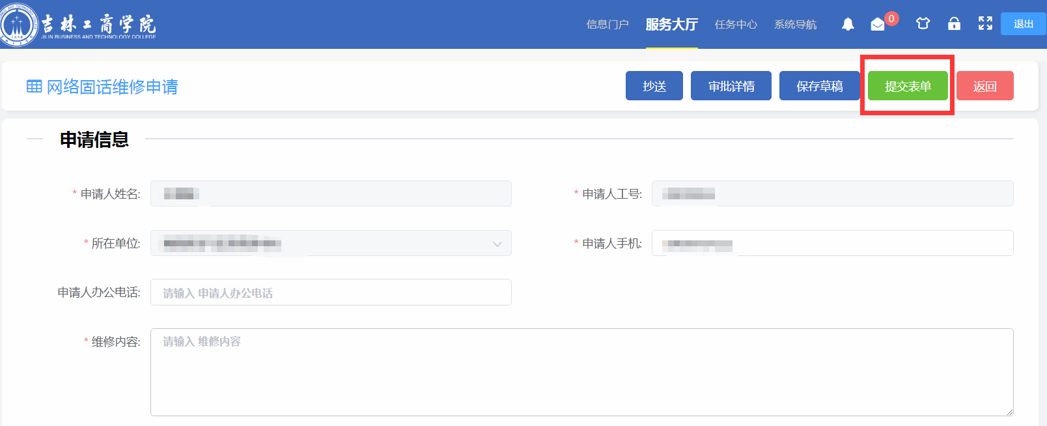Click the lock screen padlock icon

click(x=954, y=24)
